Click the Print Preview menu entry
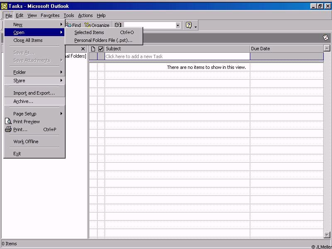332x249 pixels. coord(27,122)
